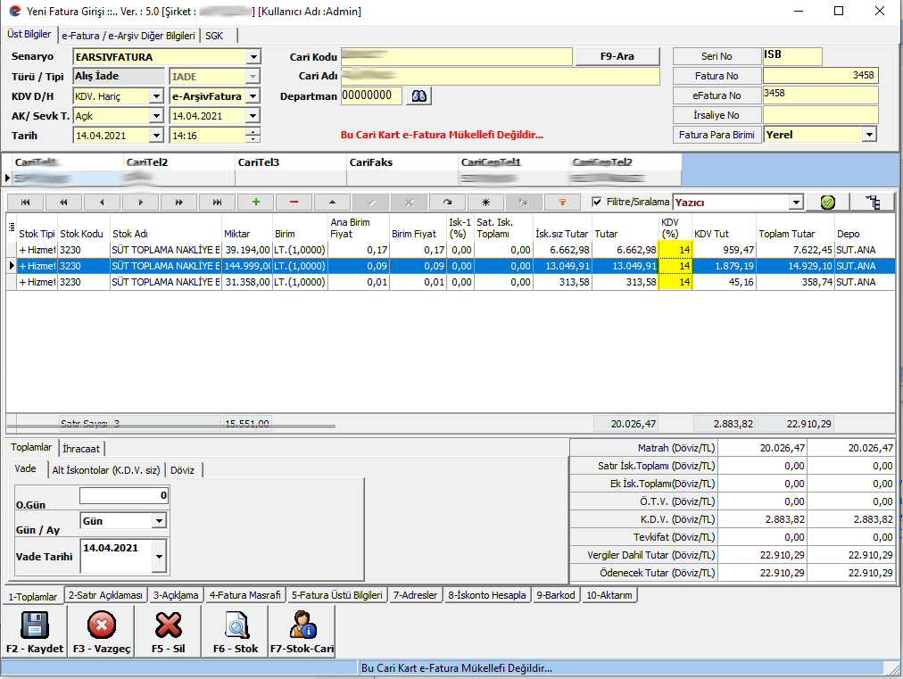
Task: Click the İrsaliye No input field
Action: 821,115
